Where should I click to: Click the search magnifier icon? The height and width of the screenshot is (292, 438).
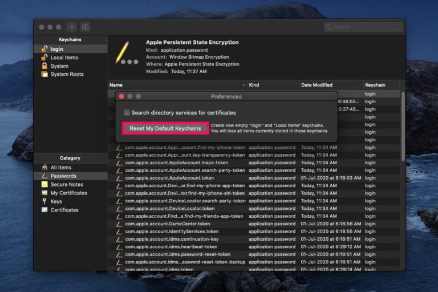click(x=328, y=27)
